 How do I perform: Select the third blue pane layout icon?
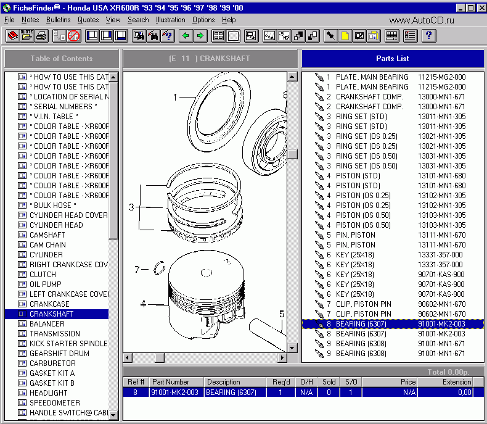click(x=121, y=36)
